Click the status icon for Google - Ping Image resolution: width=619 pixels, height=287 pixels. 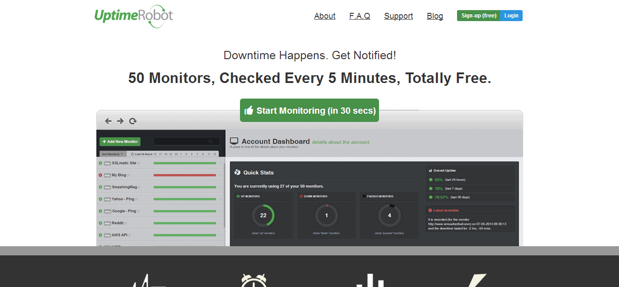point(100,211)
